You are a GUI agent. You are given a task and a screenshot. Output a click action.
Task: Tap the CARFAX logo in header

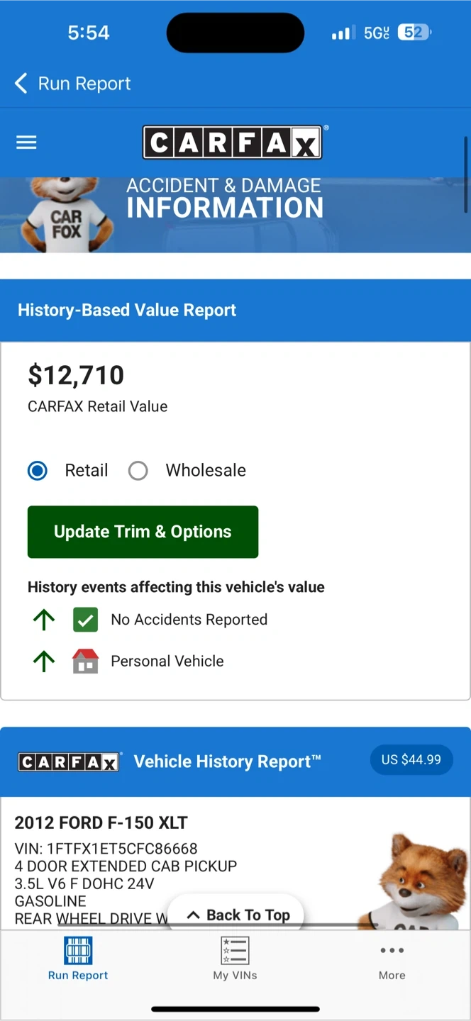coord(233,143)
